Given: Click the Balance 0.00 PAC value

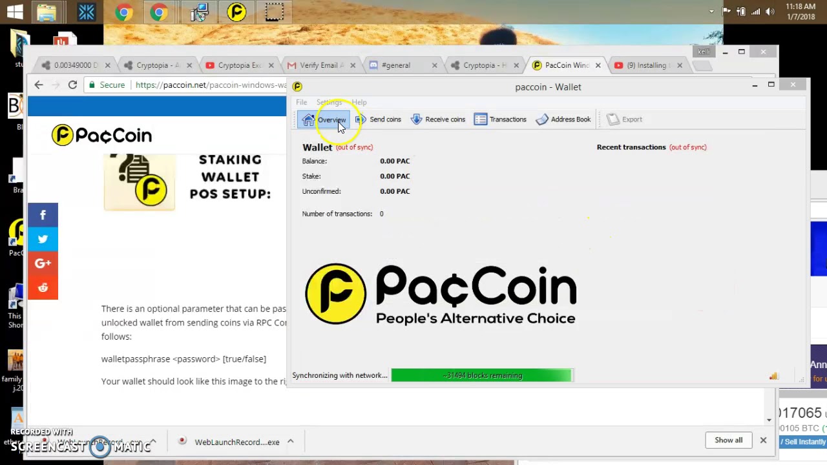Looking at the screenshot, I should 395,161.
